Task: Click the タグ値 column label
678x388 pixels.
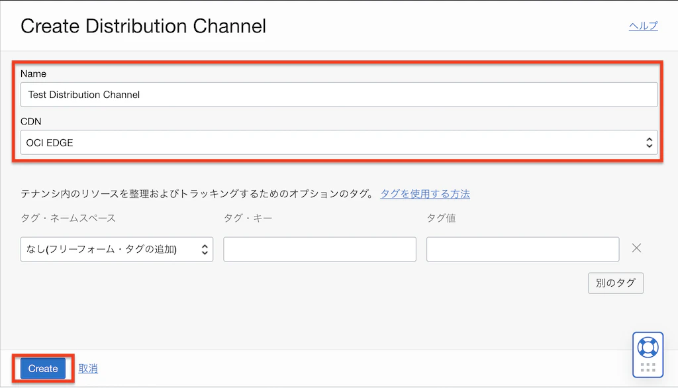Action: click(x=441, y=218)
